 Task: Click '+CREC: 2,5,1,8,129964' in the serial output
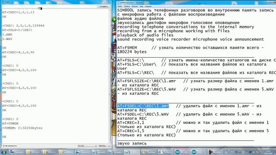click(x=23, y=26)
